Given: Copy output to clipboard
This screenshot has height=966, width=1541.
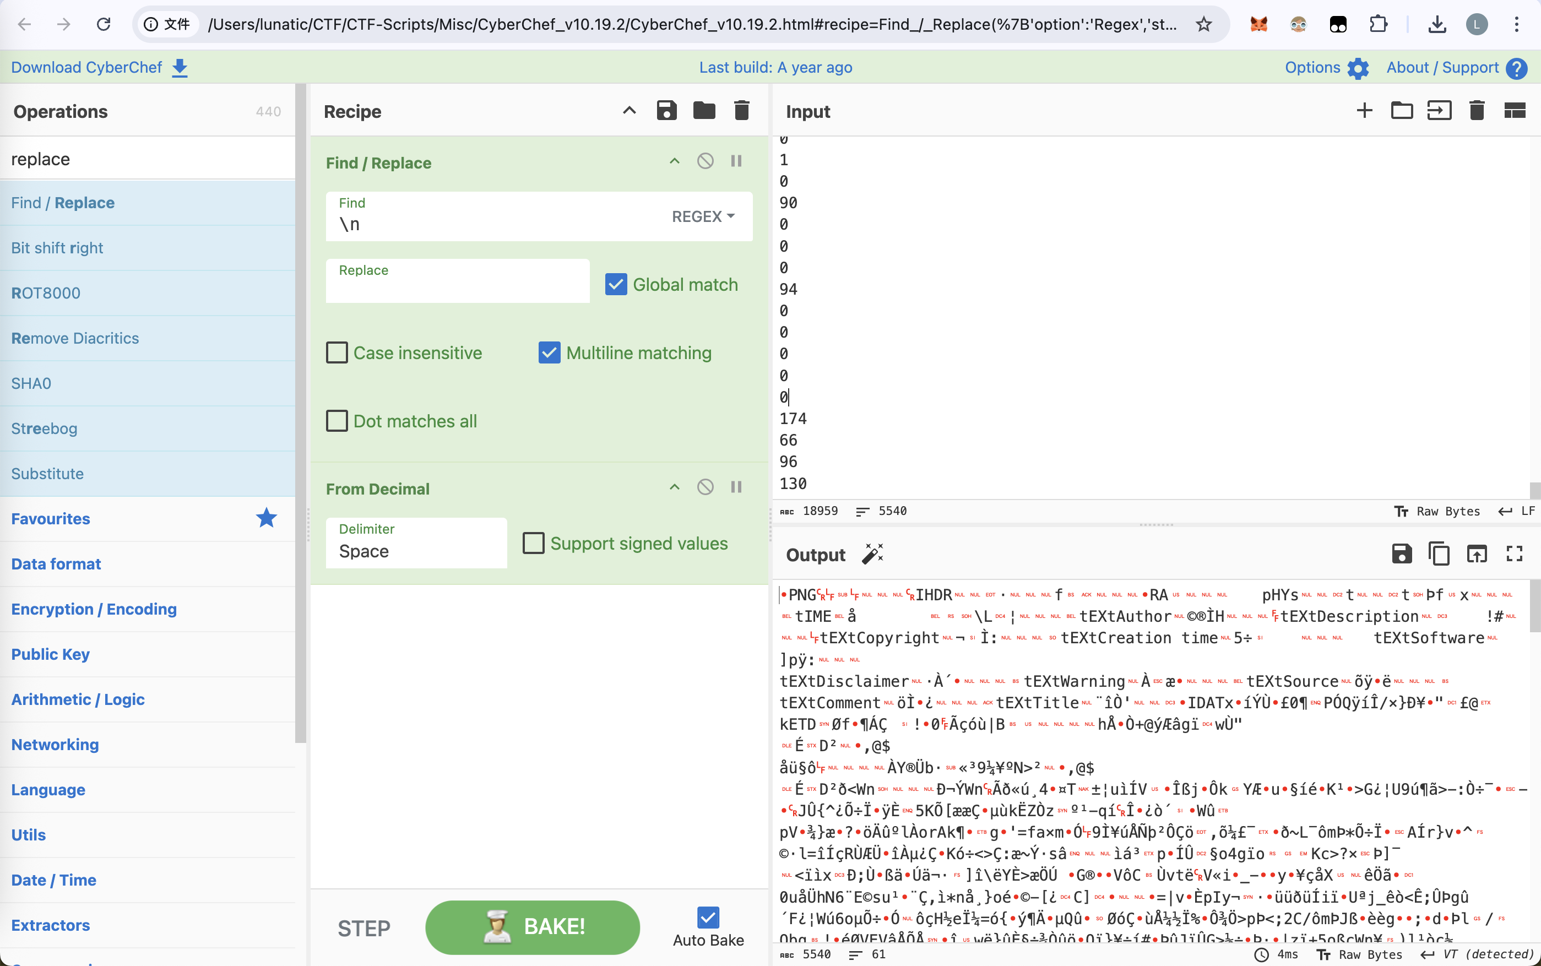Looking at the screenshot, I should (1439, 554).
